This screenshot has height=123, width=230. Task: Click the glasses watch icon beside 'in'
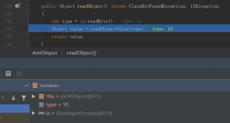41,113
